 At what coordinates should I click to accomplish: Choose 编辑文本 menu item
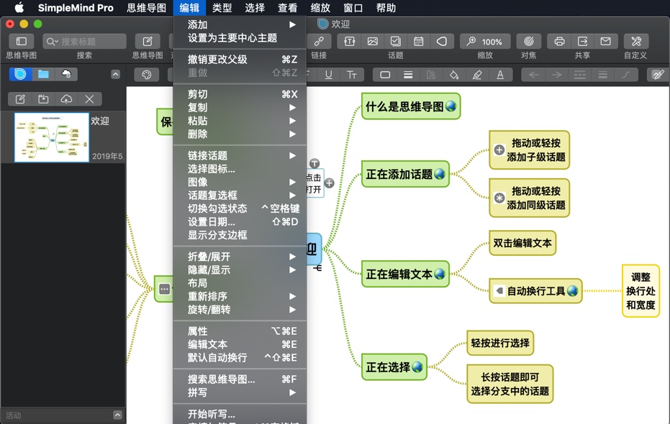(240, 344)
